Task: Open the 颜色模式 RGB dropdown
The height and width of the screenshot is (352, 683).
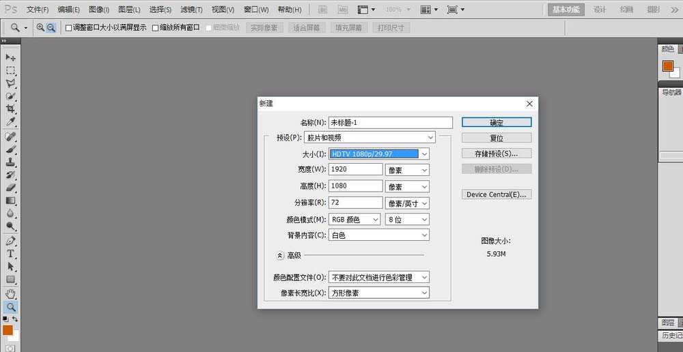Action: (354, 219)
